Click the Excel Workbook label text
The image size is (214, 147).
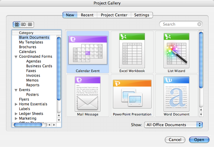pos(132,71)
